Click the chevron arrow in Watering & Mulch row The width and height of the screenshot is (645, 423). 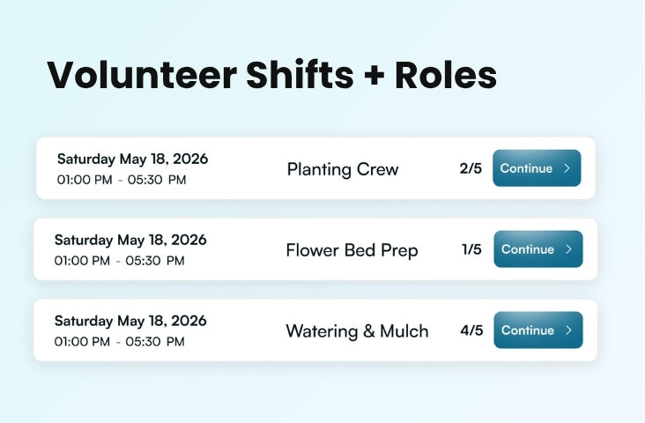point(568,330)
